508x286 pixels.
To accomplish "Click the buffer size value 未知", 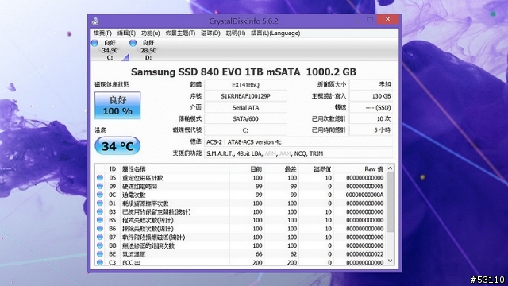I will (x=371, y=85).
